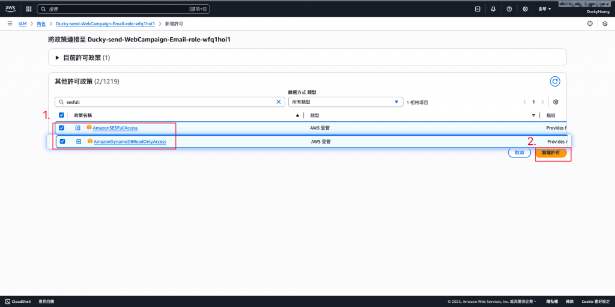Toggle the side navigation hamburger menu
This screenshot has width=615, height=307.
(10, 23)
